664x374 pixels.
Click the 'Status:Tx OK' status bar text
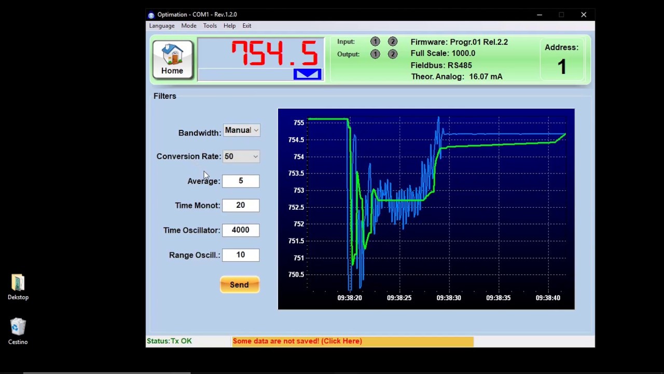pos(169,341)
